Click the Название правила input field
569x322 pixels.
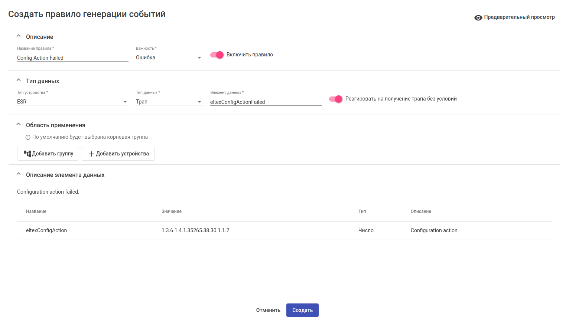(72, 58)
